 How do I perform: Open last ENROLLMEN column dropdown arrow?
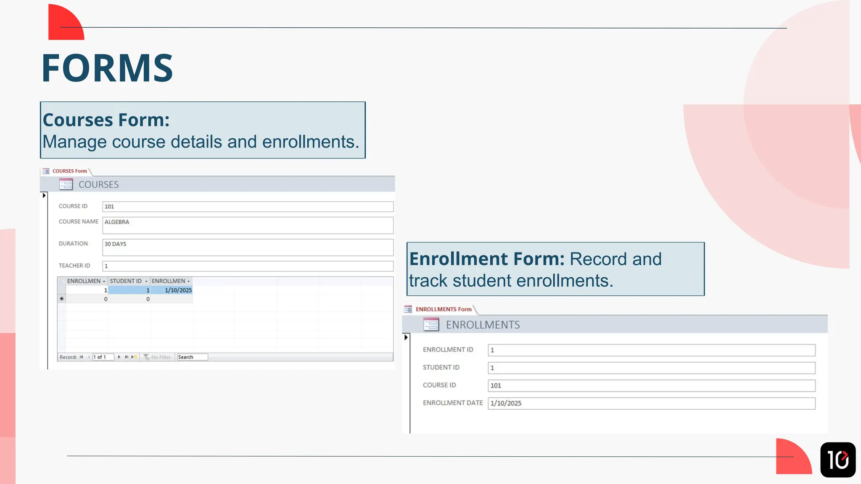(189, 281)
